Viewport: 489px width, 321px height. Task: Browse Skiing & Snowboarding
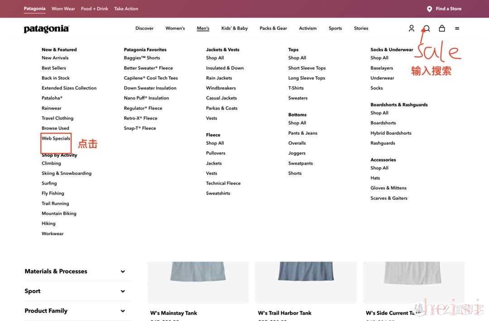click(x=67, y=173)
